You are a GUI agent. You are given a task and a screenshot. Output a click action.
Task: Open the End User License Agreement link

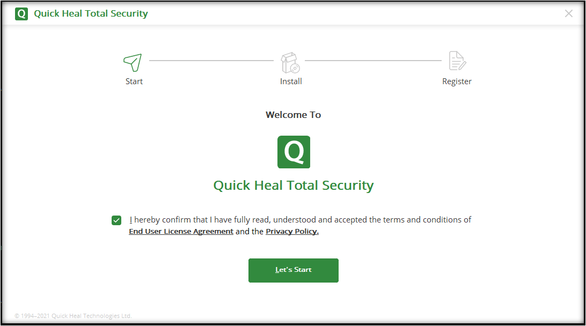click(181, 232)
